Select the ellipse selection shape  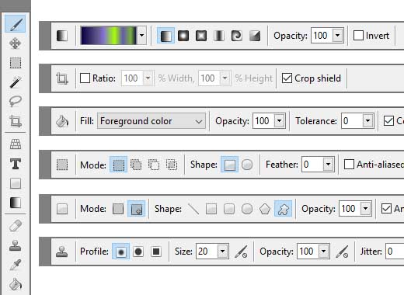[247, 165]
